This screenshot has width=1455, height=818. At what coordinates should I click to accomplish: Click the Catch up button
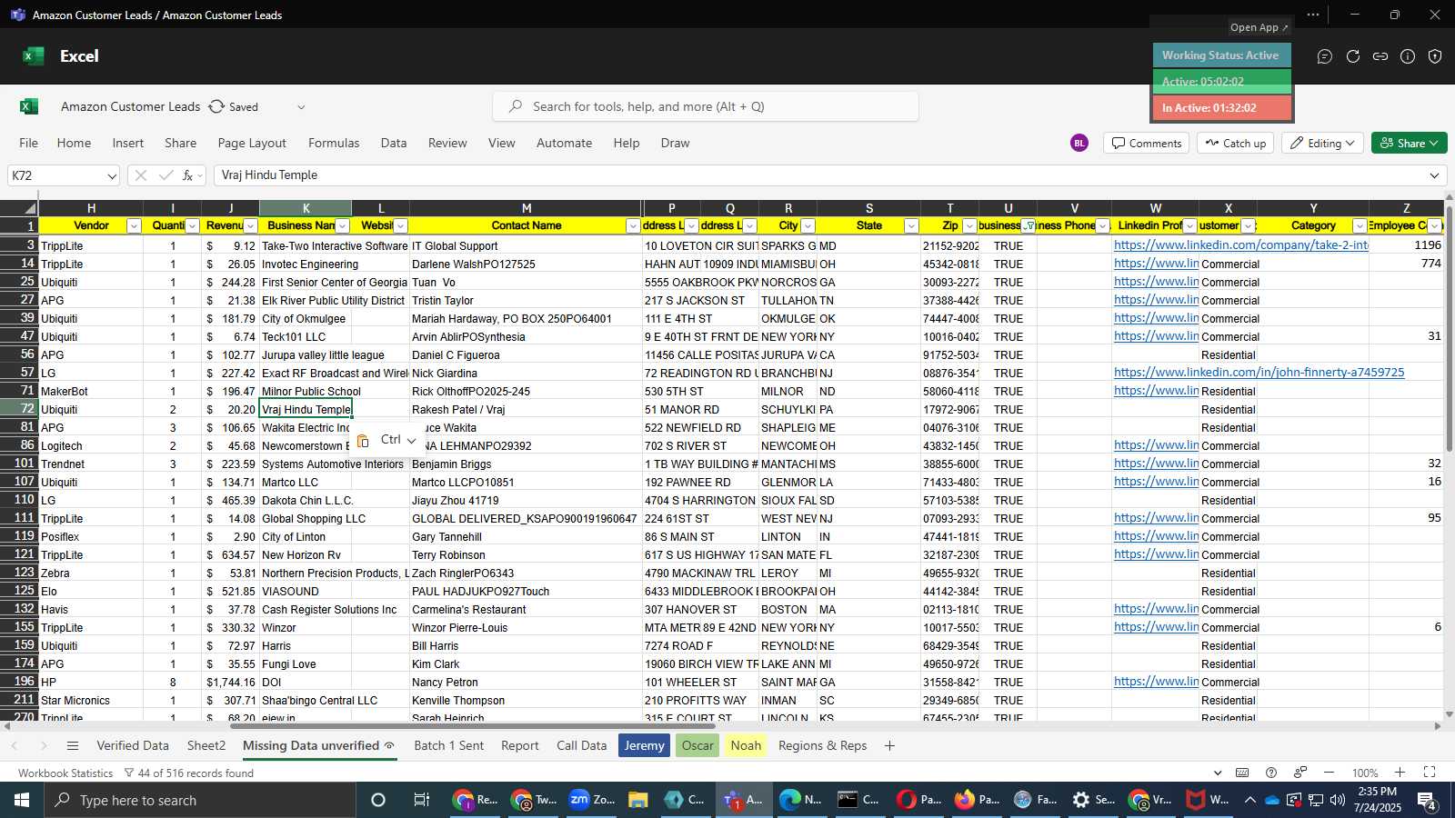[x=1235, y=143]
